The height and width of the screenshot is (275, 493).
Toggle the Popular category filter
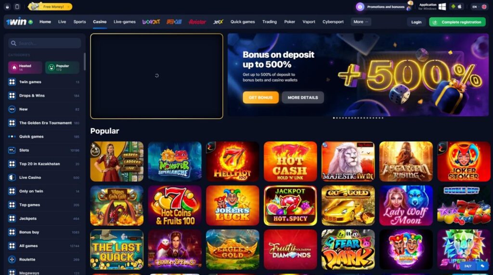62,67
